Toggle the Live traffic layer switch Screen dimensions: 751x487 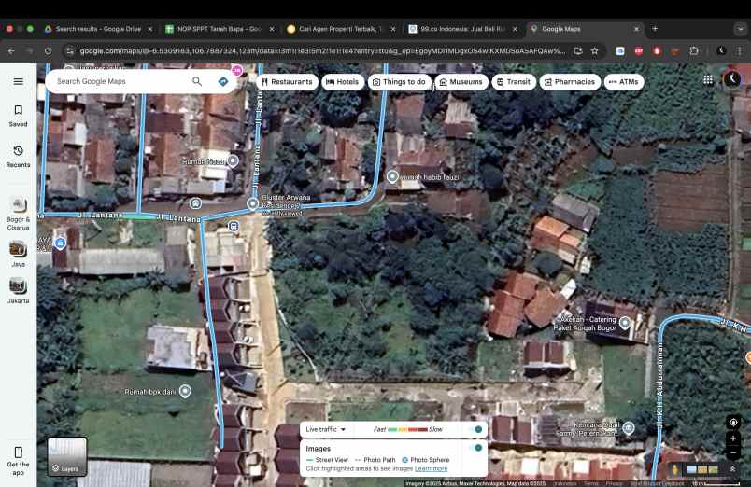(x=476, y=429)
